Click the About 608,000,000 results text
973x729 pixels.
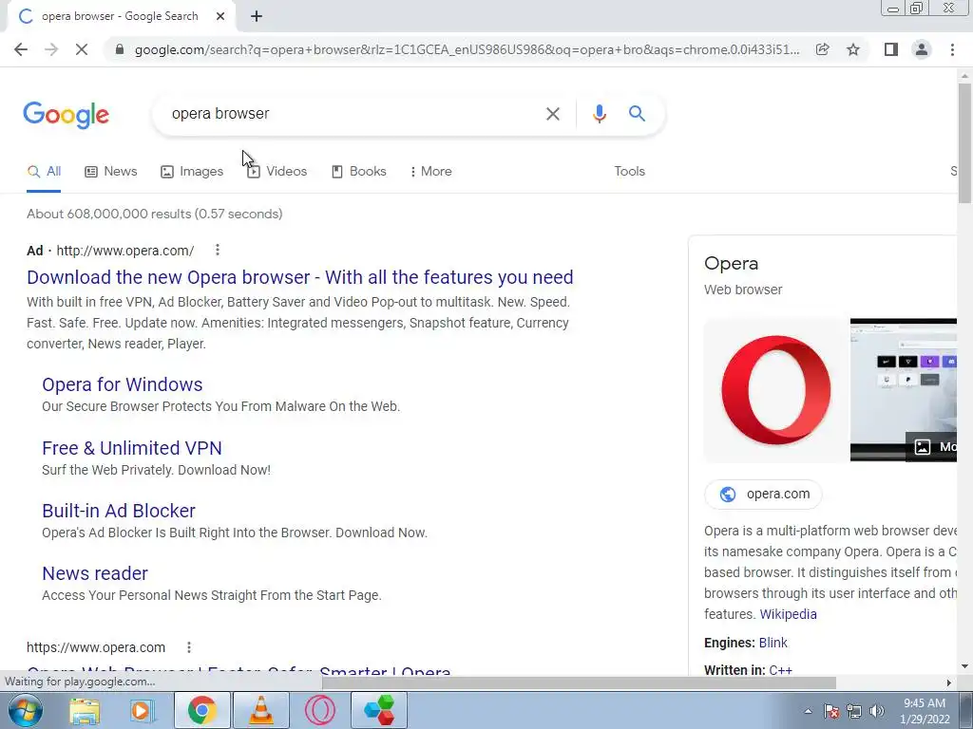(155, 214)
